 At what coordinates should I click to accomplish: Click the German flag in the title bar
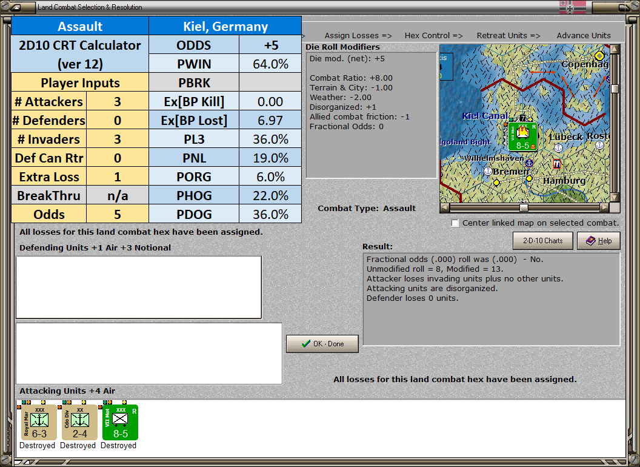tap(572, 7)
